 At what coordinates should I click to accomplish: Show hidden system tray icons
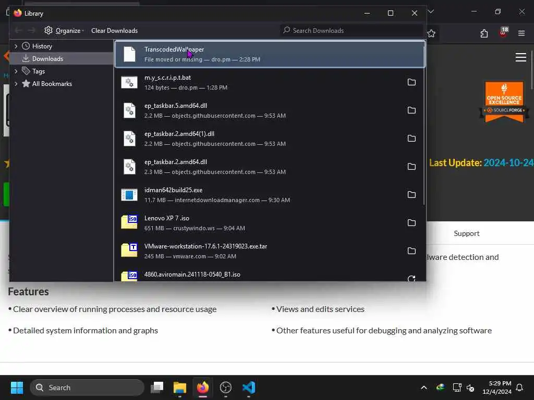pos(424,387)
